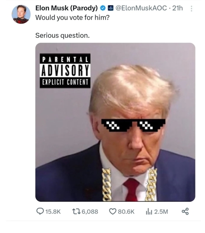Screen dimensions: 205x233
Task: Open the three-dot more options menu
Action: point(191,8)
